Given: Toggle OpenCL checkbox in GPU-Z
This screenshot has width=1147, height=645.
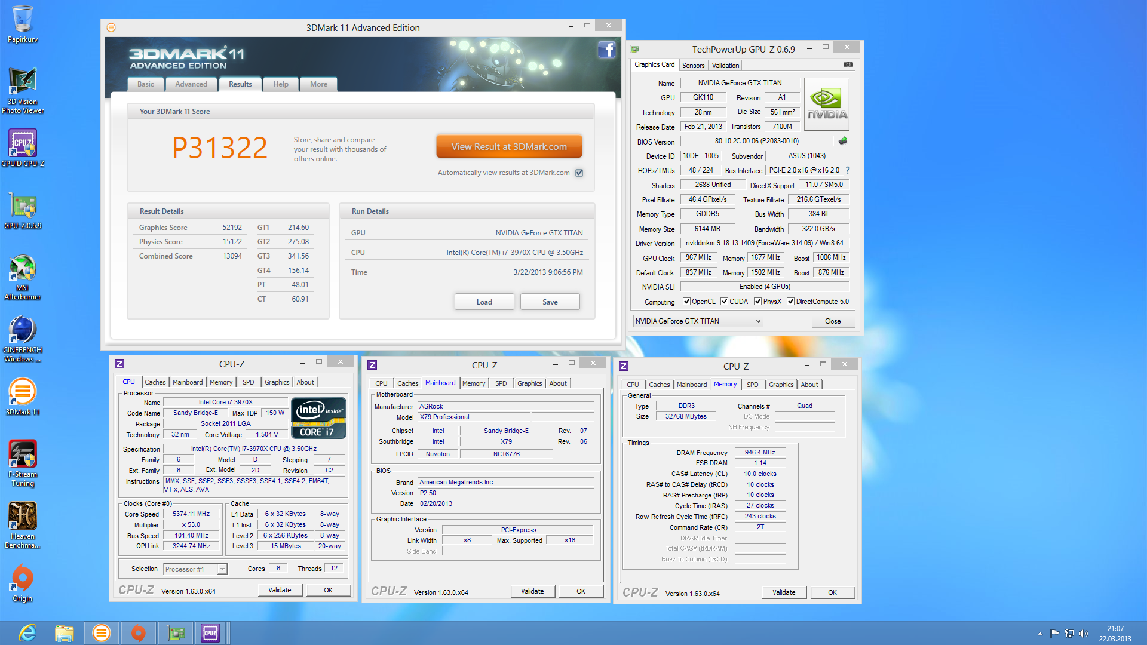Looking at the screenshot, I should 686,302.
